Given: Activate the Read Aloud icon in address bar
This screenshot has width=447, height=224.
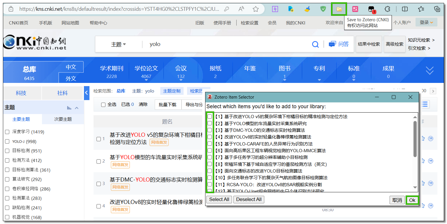Looking at the screenshot, I should (241, 9).
